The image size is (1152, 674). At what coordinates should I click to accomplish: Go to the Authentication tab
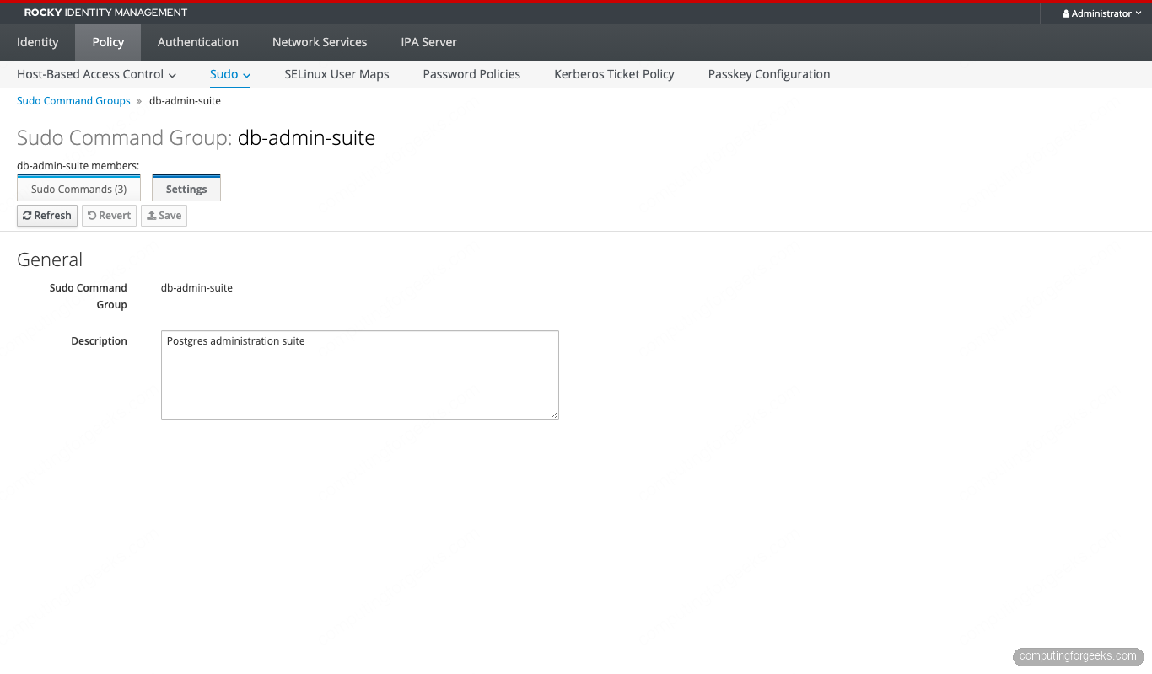197,42
